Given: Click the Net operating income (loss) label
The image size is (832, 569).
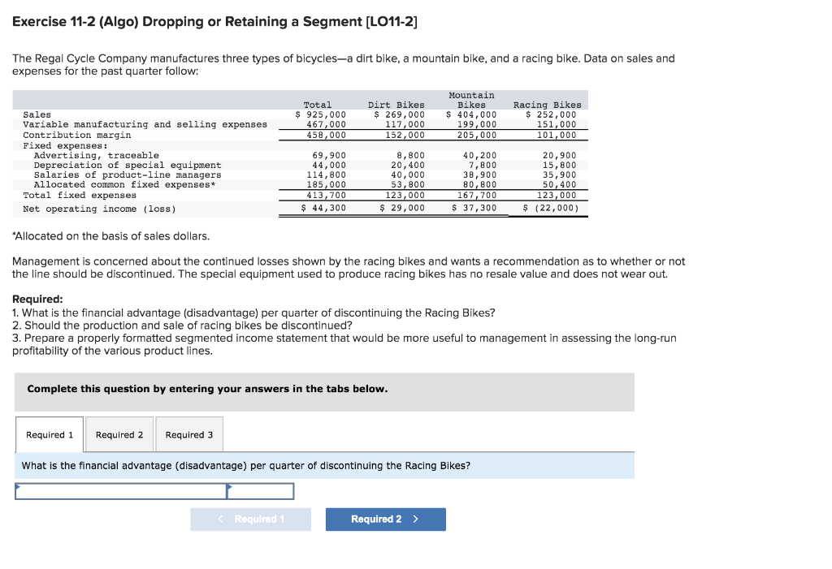Looking at the screenshot, I should pos(99,209).
